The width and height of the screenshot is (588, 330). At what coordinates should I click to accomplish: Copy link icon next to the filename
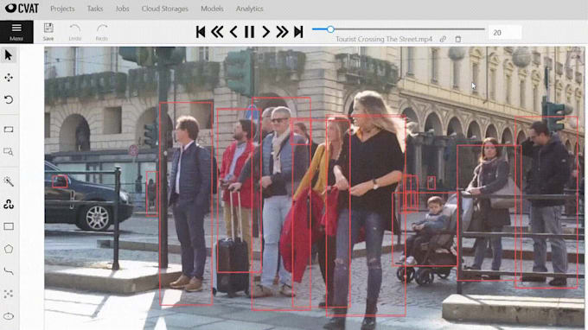click(443, 39)
